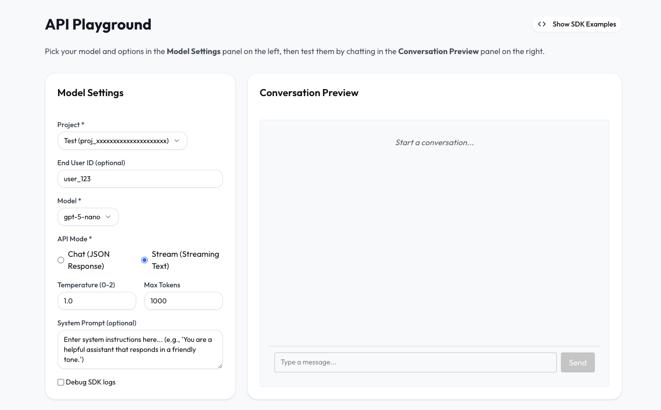Click the System Prompt text area
The height and width of the screenshot is (410, 661).
(x=140, y=349)
